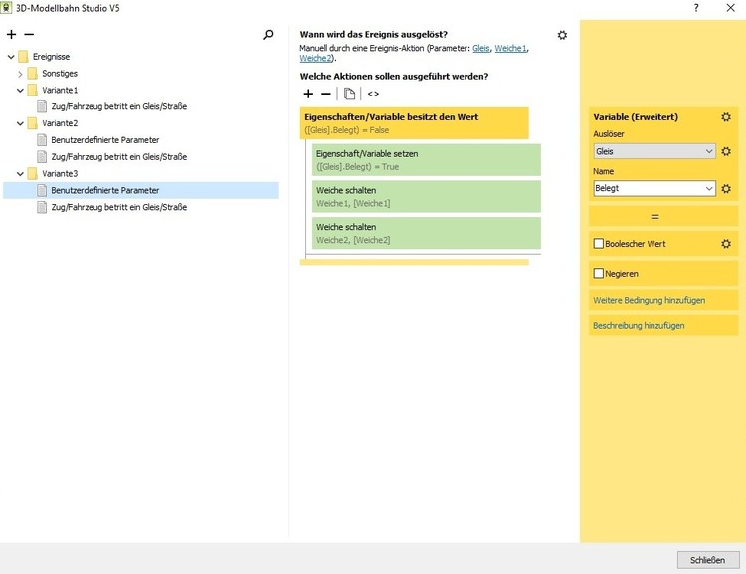Open the Name dropdown showing Belegt
This screenshot has width=746, height=574.
654,188
